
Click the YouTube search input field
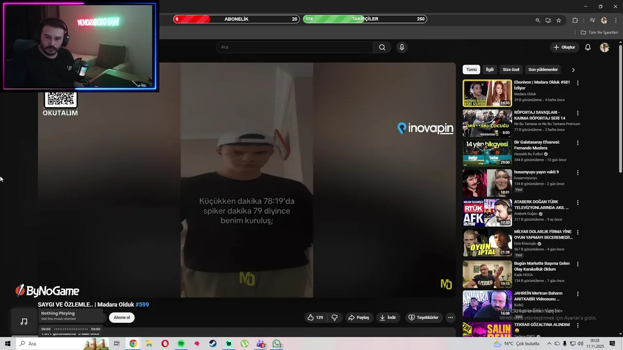pyautogui.click(x=294, y=47)
